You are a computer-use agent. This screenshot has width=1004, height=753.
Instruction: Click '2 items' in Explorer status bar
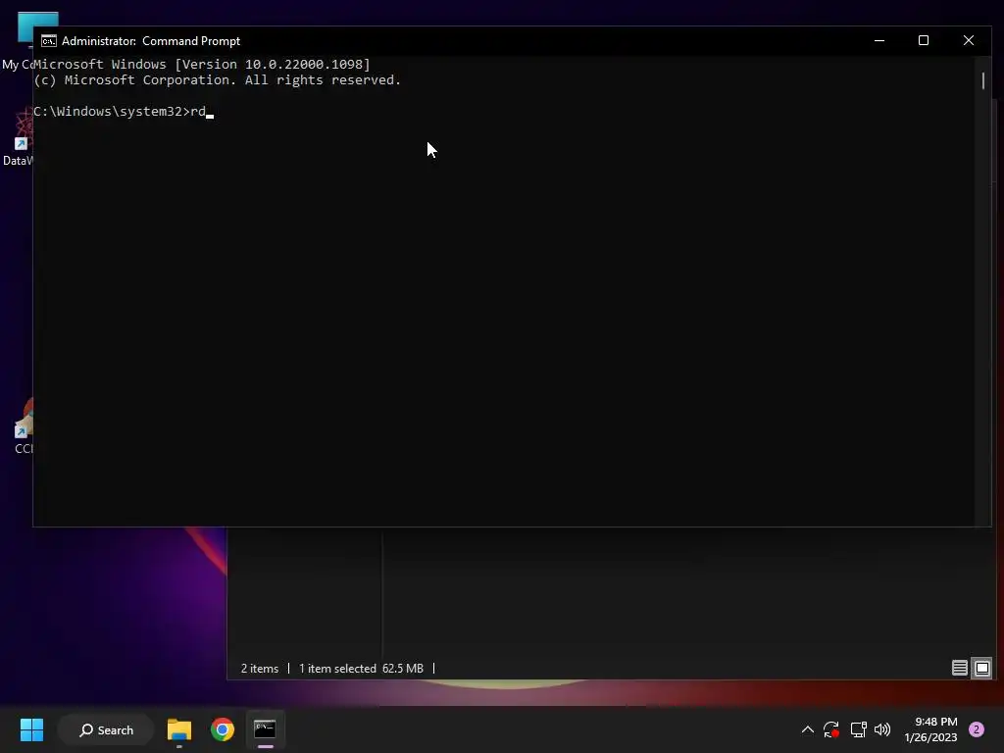(x=259, y=669)
